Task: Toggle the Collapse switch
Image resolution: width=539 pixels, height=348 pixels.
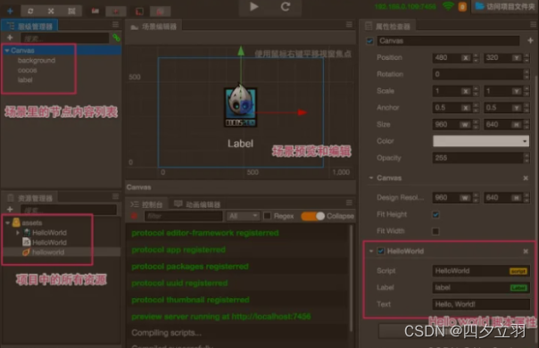Action: [x=312, y=216]
